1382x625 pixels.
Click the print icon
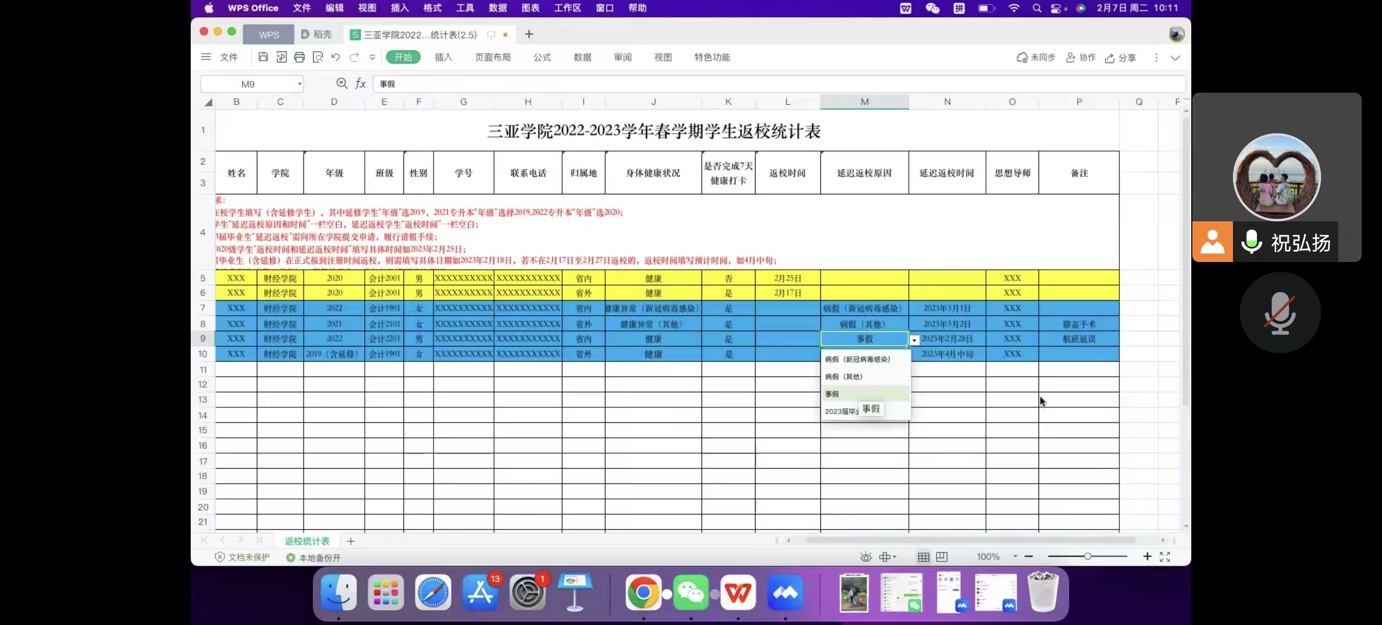(x=299, y=57)
